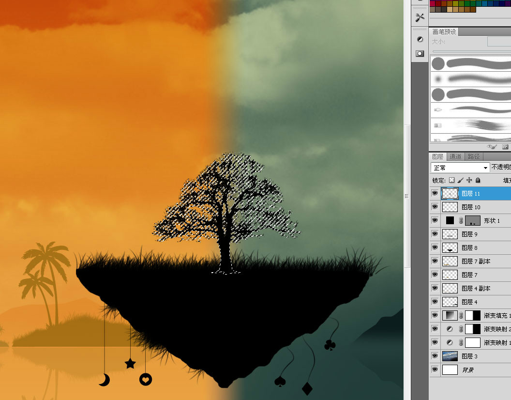Toggle visibility of 形状 1 layer

[435, 220]
